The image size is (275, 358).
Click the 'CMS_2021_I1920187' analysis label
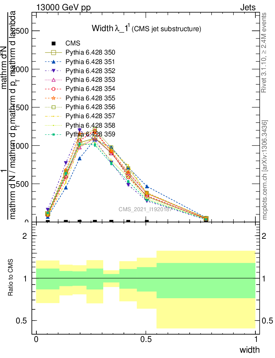[x=145, y=209]
